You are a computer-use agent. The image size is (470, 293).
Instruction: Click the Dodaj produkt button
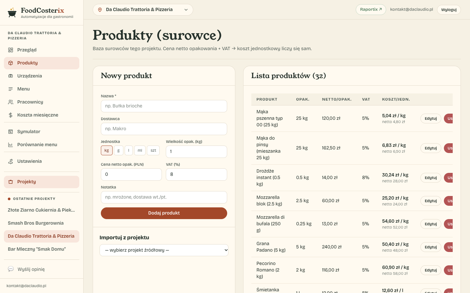[164, 213]
